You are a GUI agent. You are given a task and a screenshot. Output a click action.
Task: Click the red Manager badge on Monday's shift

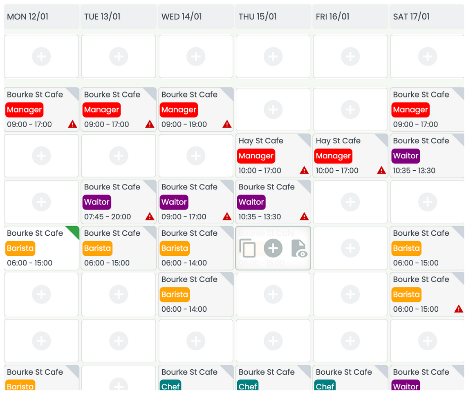(x=24, y=110)
